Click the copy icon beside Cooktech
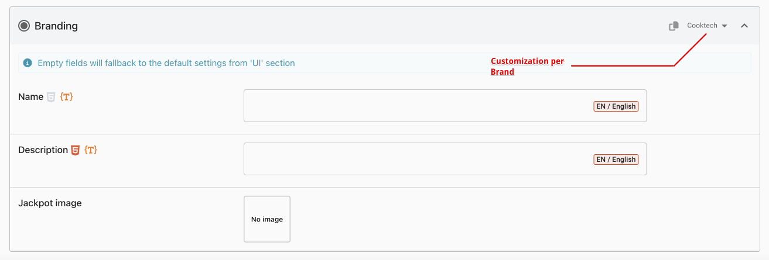 [674, 26]
